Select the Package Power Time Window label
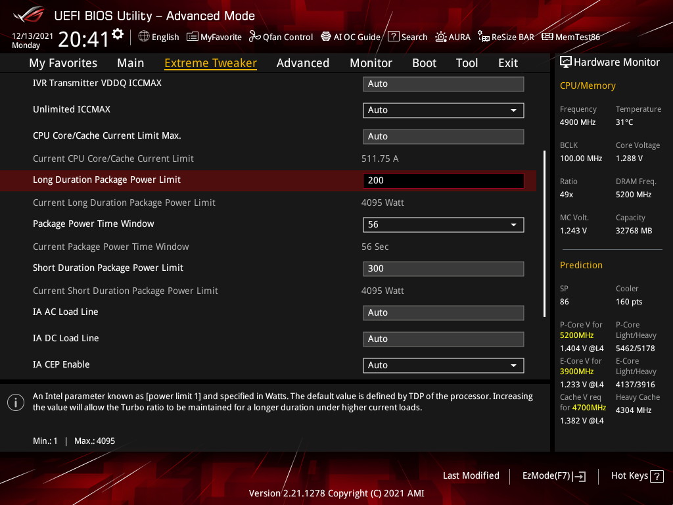This screenshot has width=673, height=505. pos(93,224)
